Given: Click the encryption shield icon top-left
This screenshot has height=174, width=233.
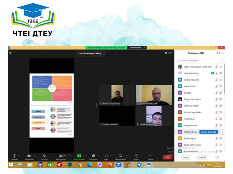Looking at the screenshot, I should pyautogui.click(x=10, y=53).
